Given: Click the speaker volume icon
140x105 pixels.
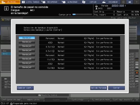Looking at the screenshot, I should coord(130,2).
